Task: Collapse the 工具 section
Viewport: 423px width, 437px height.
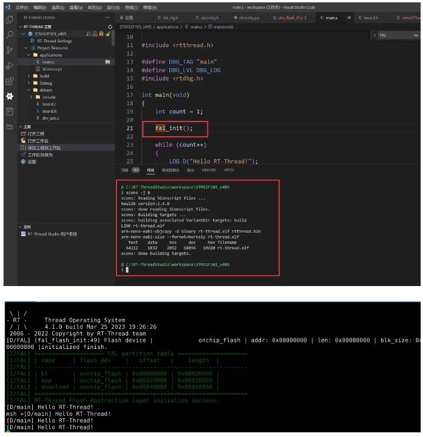Action: 21,127
